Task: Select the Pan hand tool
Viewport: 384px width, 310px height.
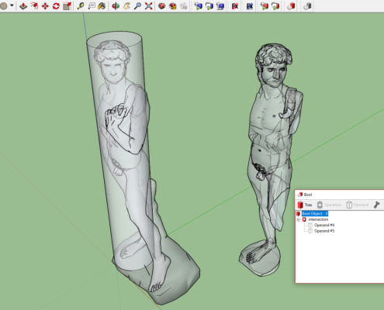Action: 126,6
